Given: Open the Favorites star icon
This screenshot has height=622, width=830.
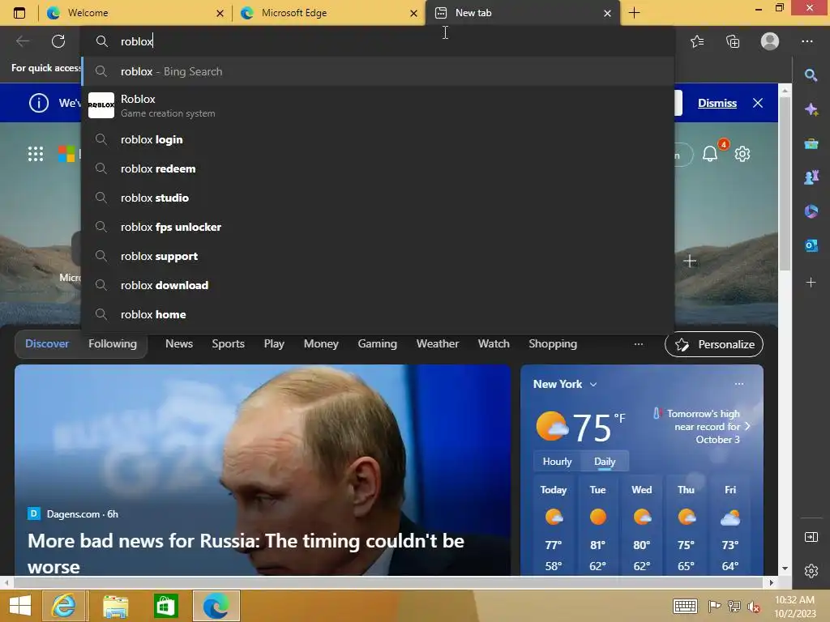Looking at the screenshot, I should (697, 41).
